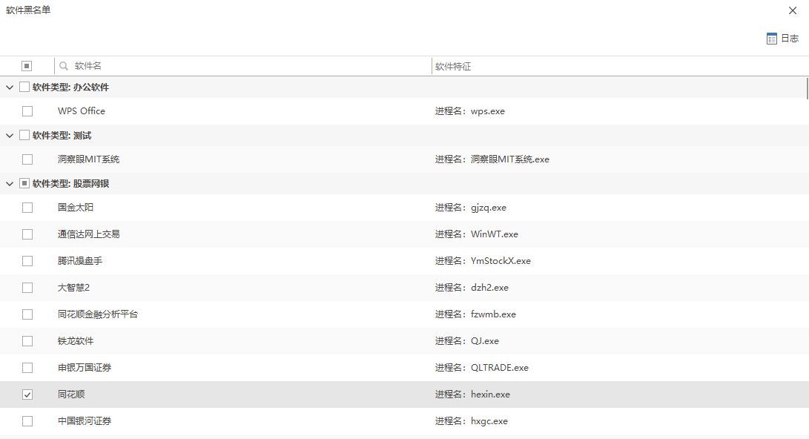Screen dimensions: 809x439
Task: Select the 腾讯操盘手 software name
Action: tap(80, 261)
